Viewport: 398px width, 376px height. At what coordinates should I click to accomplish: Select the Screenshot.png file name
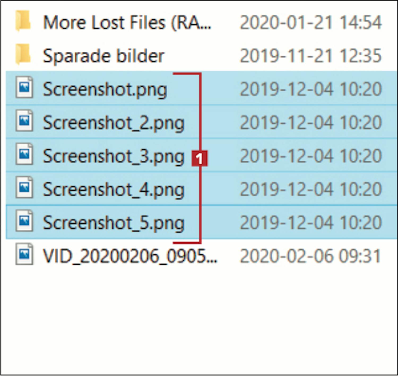click(x=105, y=90)
